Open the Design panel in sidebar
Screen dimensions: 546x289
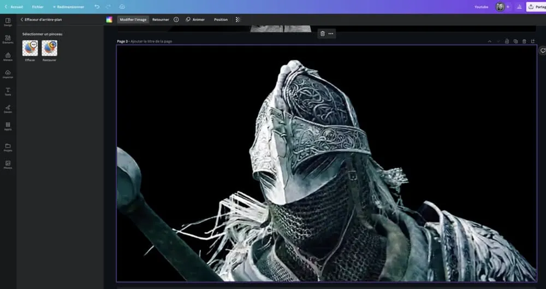pos(8,22)
